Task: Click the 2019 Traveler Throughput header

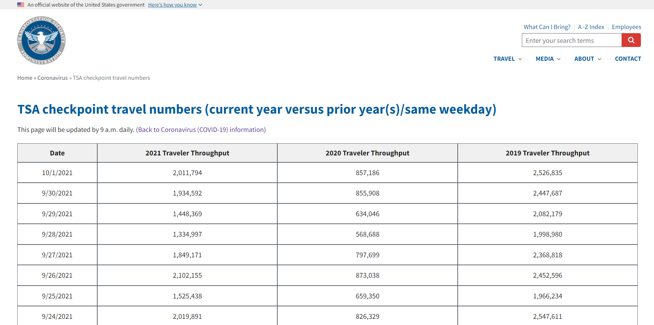Action: click(x=547, y=153)
